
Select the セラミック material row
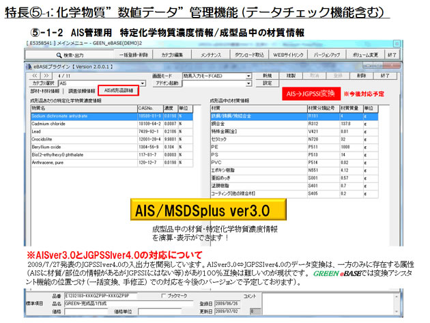pyautogui.click(x=294, y=139)
